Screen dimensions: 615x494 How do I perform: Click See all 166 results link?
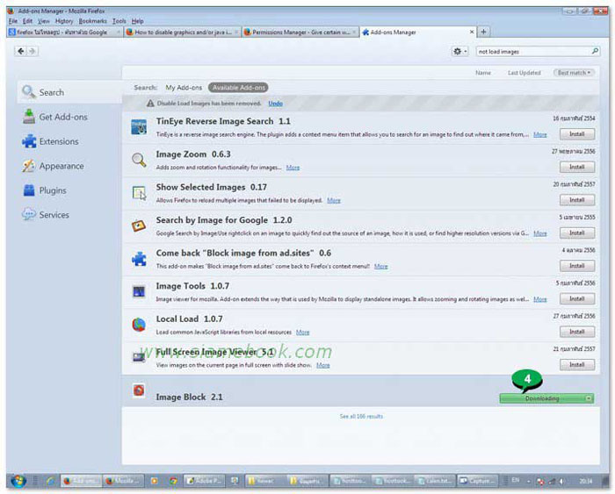coord(361,417)
